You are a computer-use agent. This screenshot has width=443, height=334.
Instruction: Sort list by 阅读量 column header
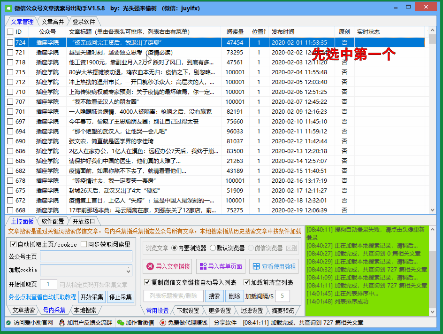click(x=235, y=31)
